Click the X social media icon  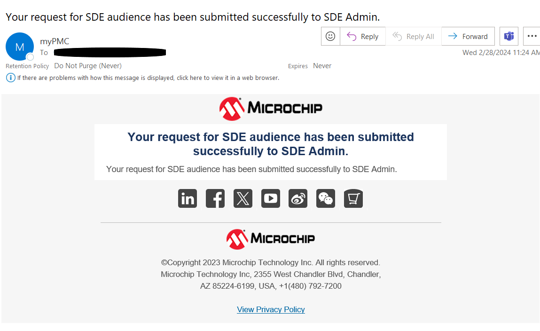243,198
